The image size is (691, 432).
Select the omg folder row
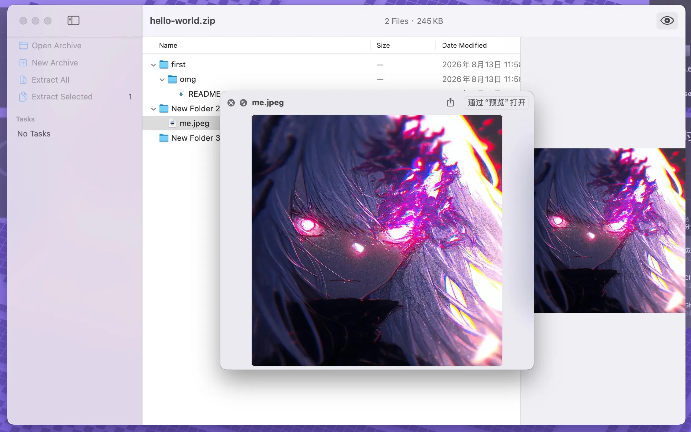331,79
